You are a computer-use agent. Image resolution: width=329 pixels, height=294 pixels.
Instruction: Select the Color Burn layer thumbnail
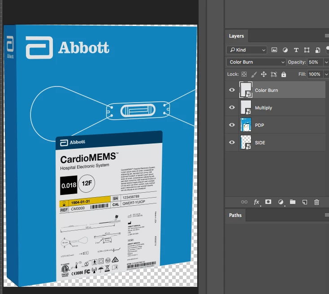click(246, 90)
